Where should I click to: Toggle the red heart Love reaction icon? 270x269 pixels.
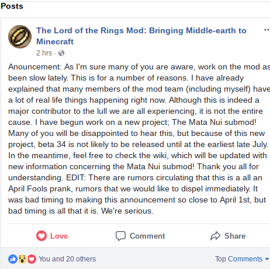tap(41, 236)
